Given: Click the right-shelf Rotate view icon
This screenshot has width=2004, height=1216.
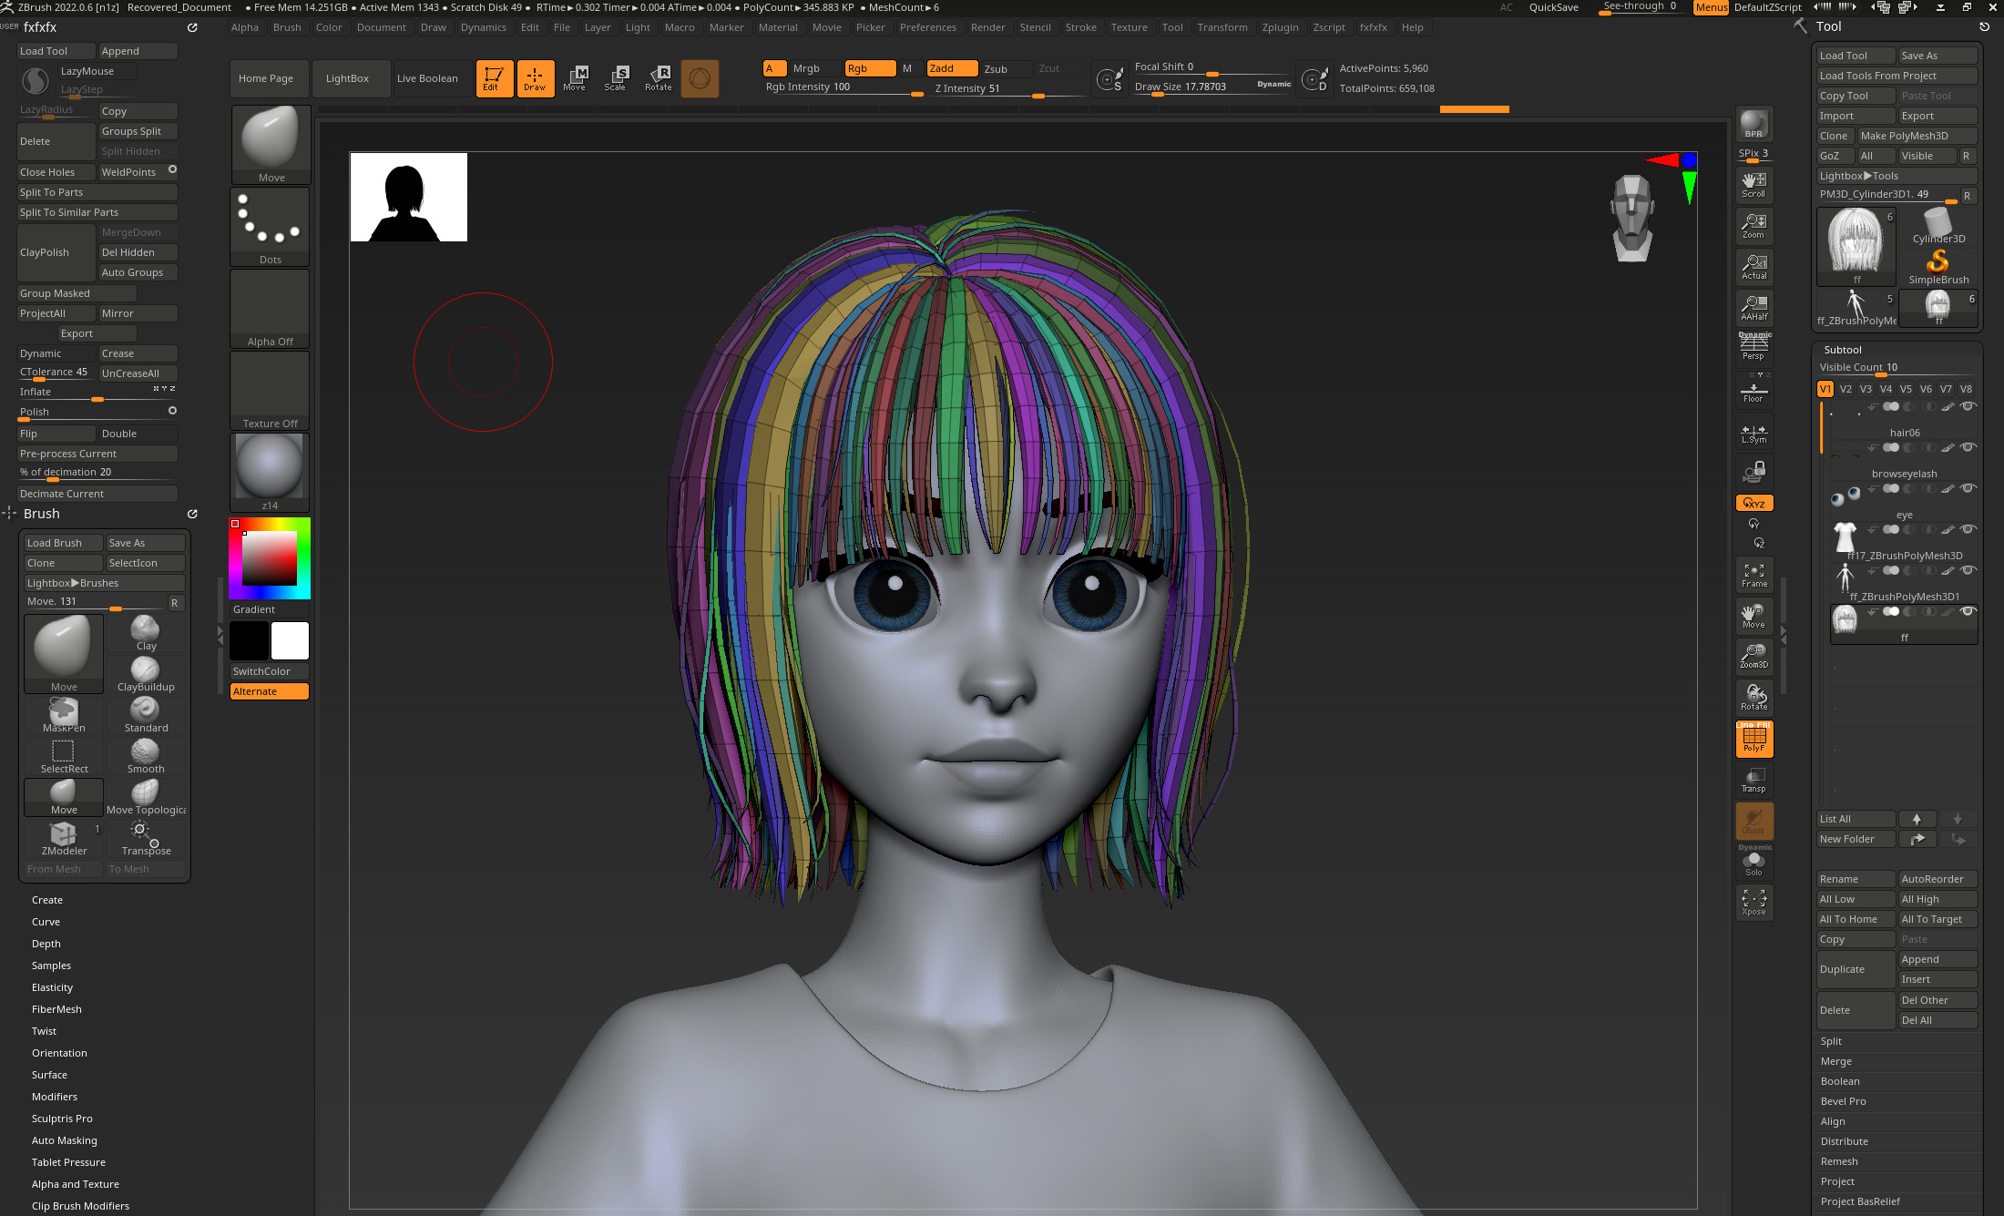Looking at the screenshot, I should (1753, 698).
